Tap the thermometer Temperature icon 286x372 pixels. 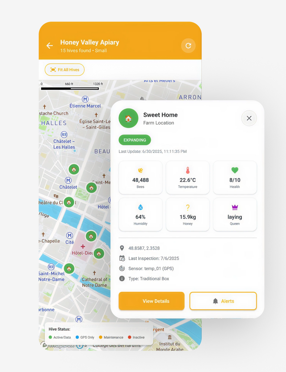point(188,170)
